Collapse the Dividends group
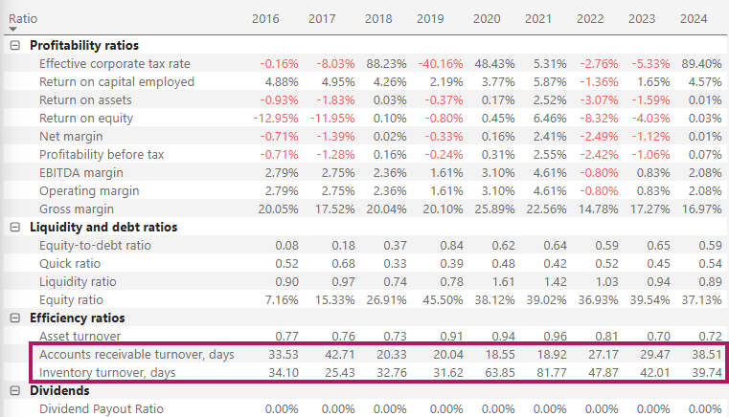The height and width of the screenshot is (417, 729). [14, 391]
